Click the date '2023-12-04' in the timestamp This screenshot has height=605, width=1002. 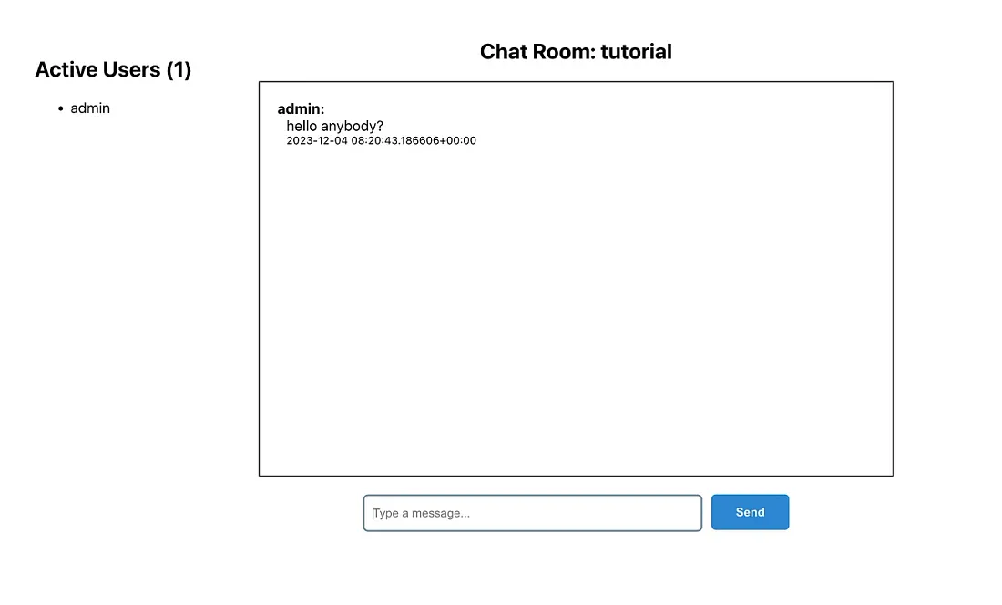[x=317, y=140]
